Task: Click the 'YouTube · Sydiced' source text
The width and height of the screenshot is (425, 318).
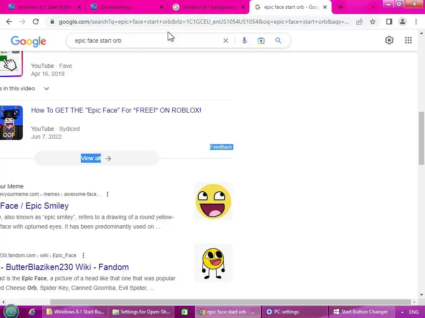Action: pos(55,129)
